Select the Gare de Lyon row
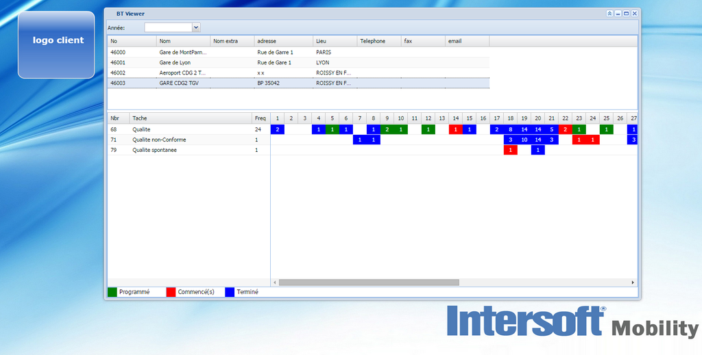Viewport: 702px width, 355px height. (x=175, y=62)
